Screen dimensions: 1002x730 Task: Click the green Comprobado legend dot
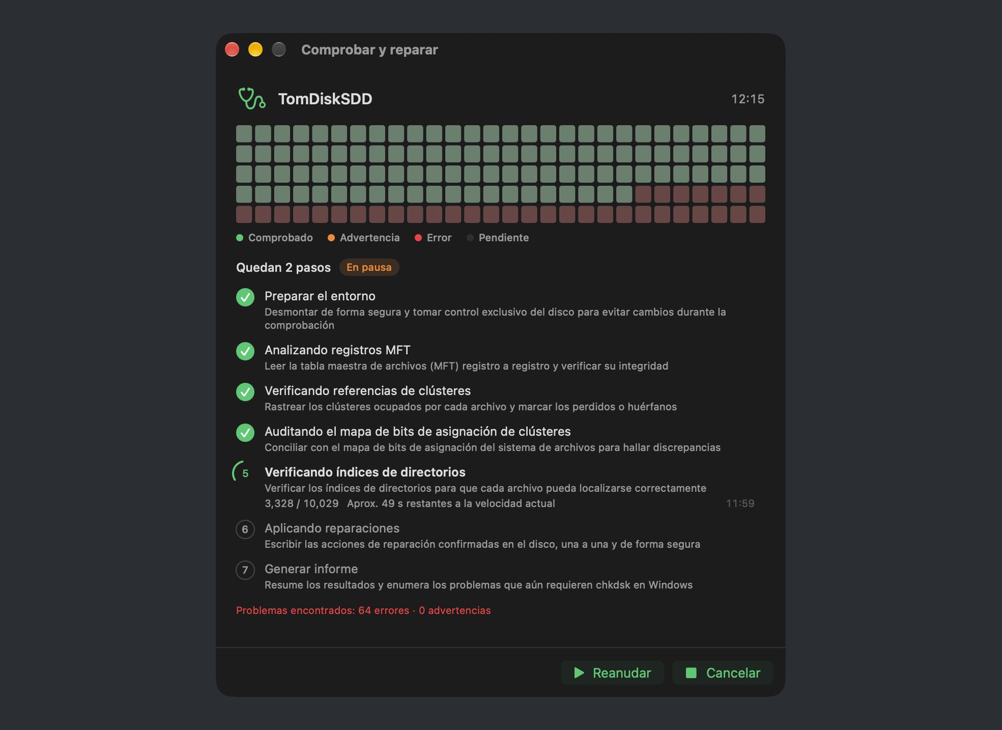click(240, 238)
